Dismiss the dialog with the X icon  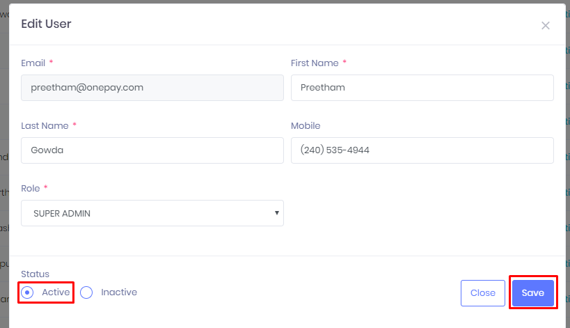click(545, 26)
